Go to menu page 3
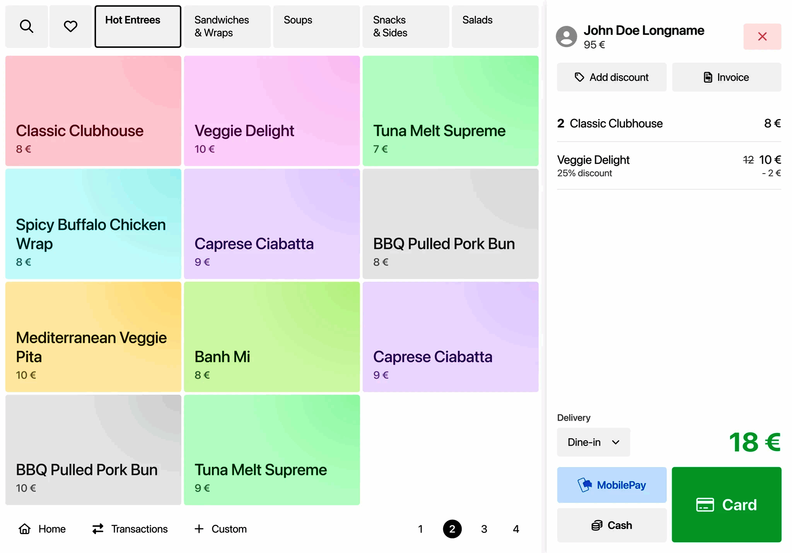This screenshot has height=553, width=792. (x=484, y=529)
